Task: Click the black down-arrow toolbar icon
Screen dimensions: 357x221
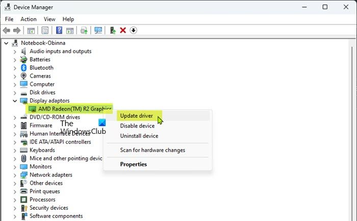Action: coord(134,31)
